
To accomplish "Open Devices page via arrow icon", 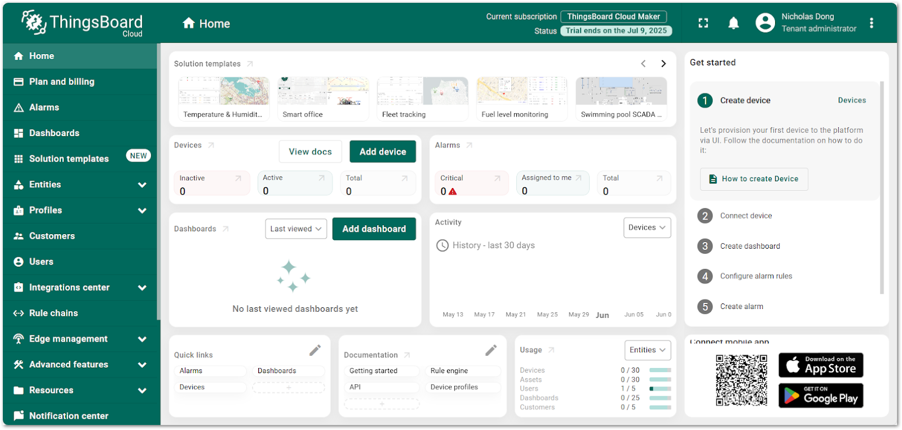I will tap(211, 145).
